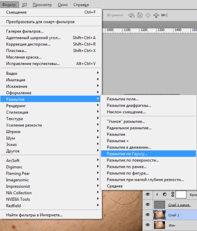
Task: Click the 3D pan arrows icon
Action: pyautogui.click(x=148, y=15)
